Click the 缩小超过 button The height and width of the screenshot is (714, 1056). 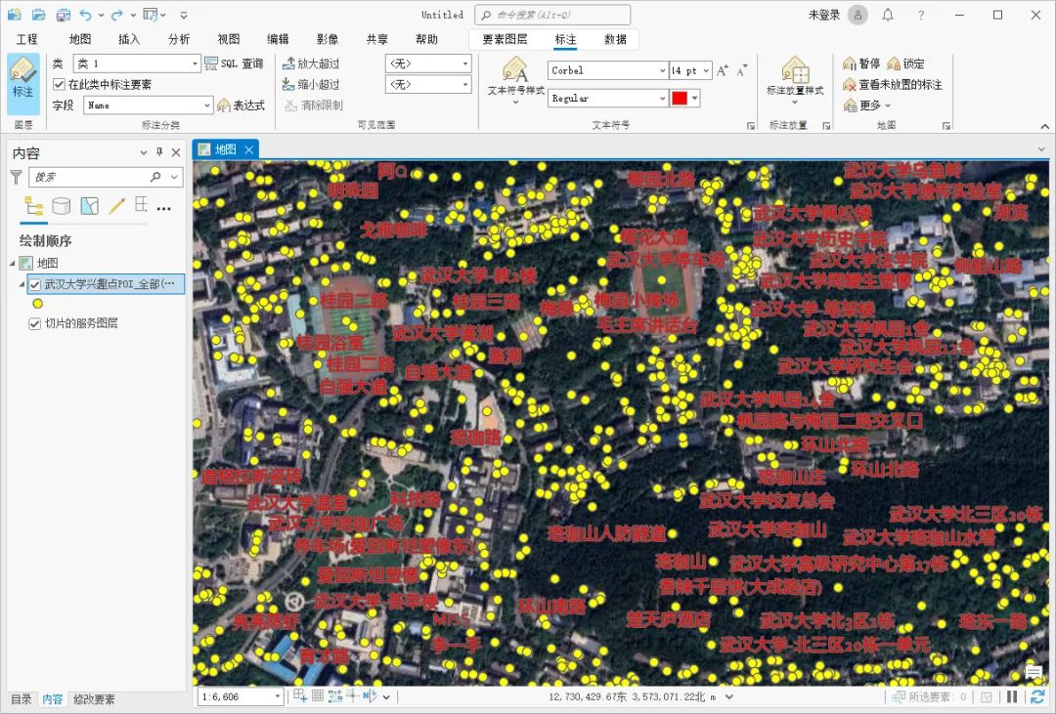tap(311, 84)
